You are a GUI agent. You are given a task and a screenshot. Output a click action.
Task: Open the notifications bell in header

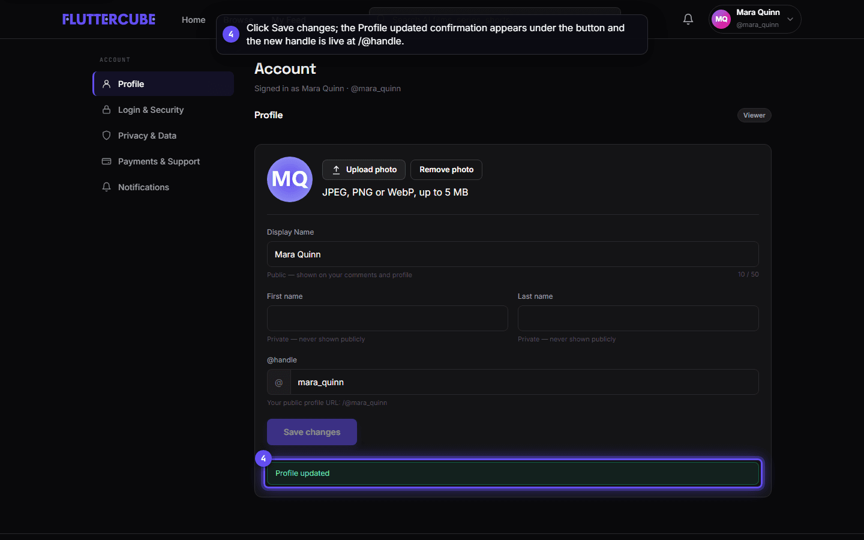(688, 19)
